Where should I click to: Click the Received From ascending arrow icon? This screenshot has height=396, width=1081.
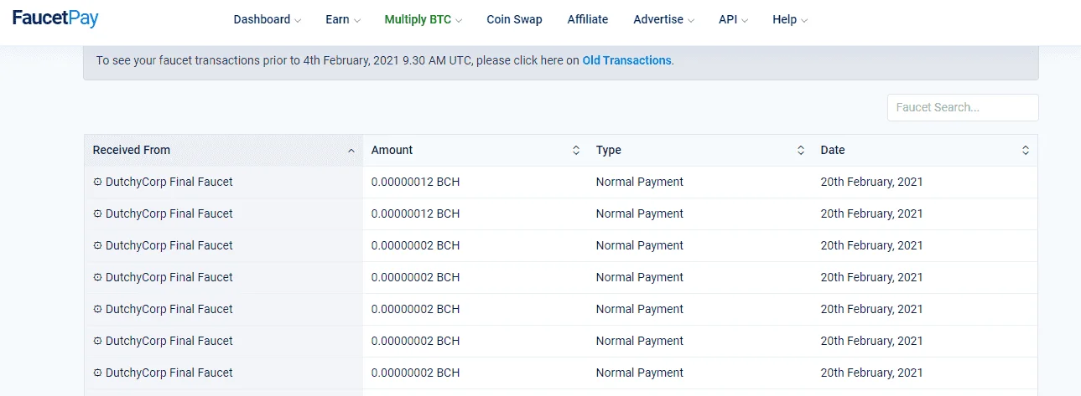coord(351,151)
